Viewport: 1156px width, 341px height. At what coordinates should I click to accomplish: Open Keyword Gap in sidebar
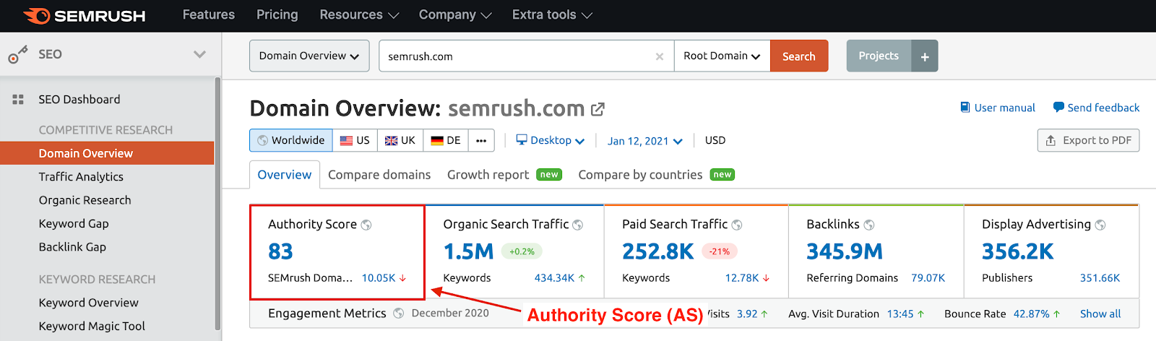(74, 224)
